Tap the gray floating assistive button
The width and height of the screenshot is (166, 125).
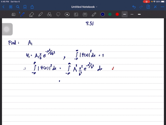pos(7,29)
